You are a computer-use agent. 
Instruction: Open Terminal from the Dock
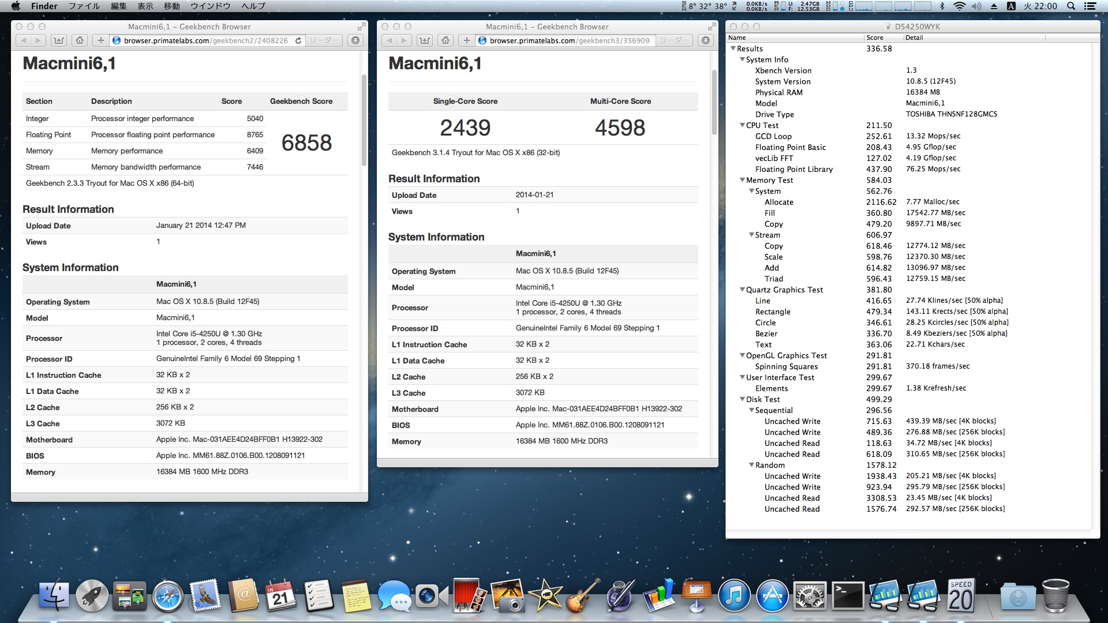[x=848, y=595]
